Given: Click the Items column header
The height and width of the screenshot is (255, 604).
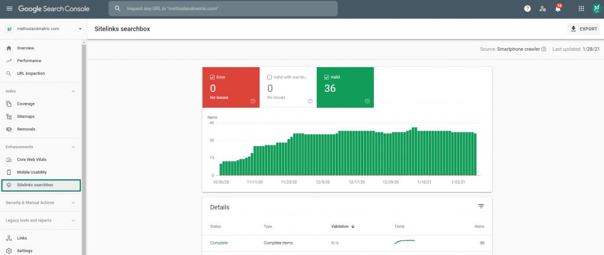Looking at the screenshot, I should pos(480,227).
